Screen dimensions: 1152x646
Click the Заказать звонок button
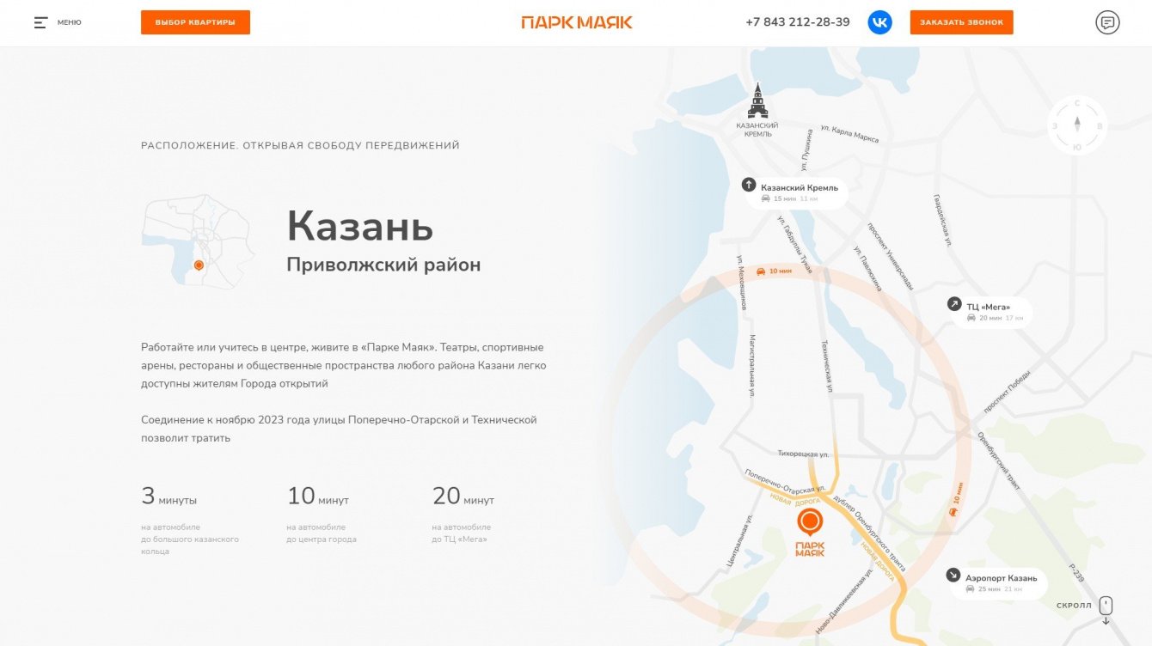point(961,22)
